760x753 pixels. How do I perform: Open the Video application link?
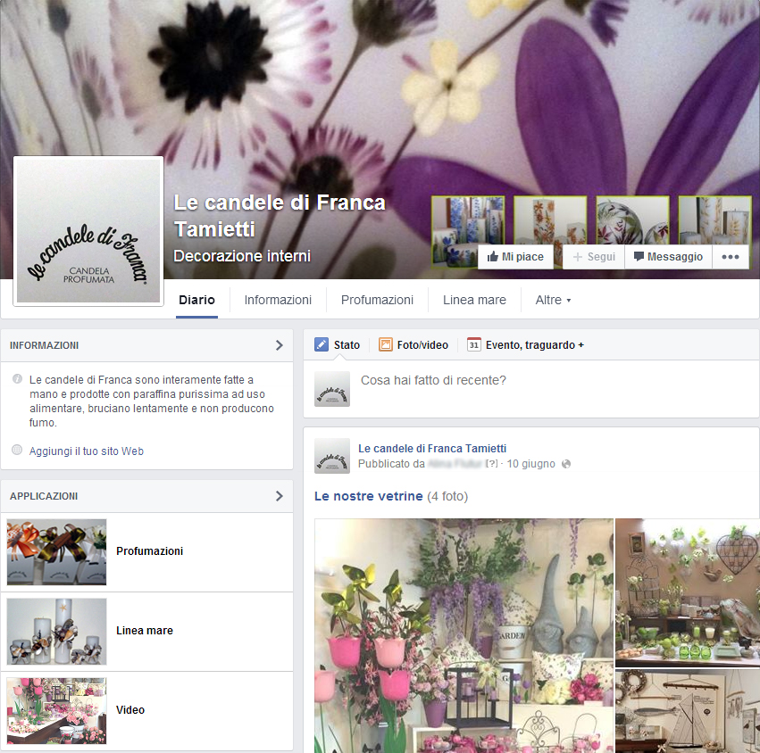click(130, 710)
